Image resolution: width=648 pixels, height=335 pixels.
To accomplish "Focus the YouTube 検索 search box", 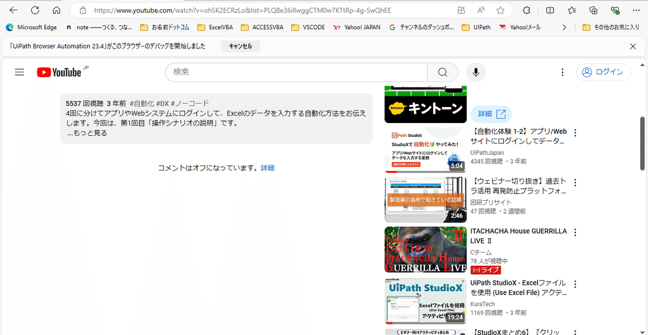I will click(296, 72).
